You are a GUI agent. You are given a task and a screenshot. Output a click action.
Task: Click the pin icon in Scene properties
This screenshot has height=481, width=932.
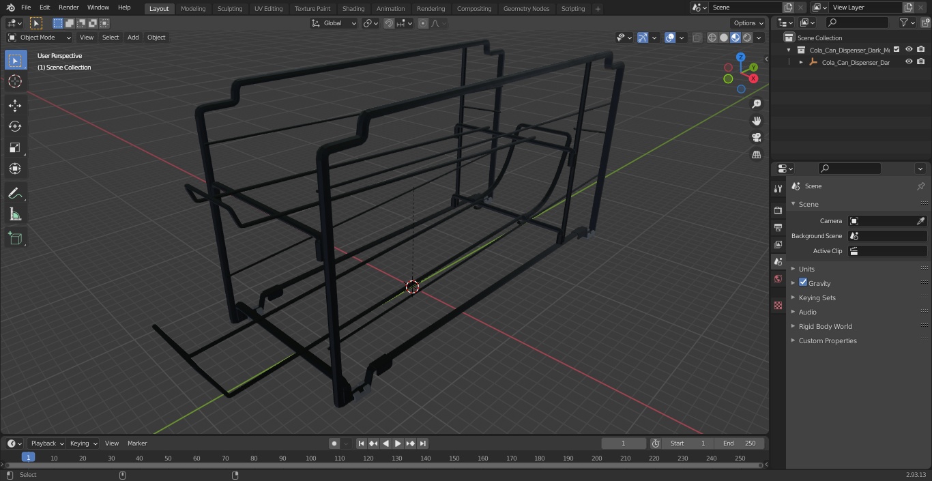click(920, 186)
